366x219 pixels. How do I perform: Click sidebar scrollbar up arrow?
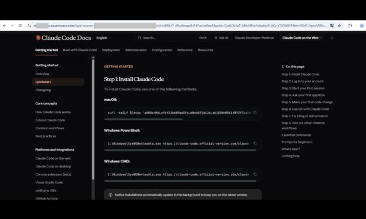tap(93, 57)
